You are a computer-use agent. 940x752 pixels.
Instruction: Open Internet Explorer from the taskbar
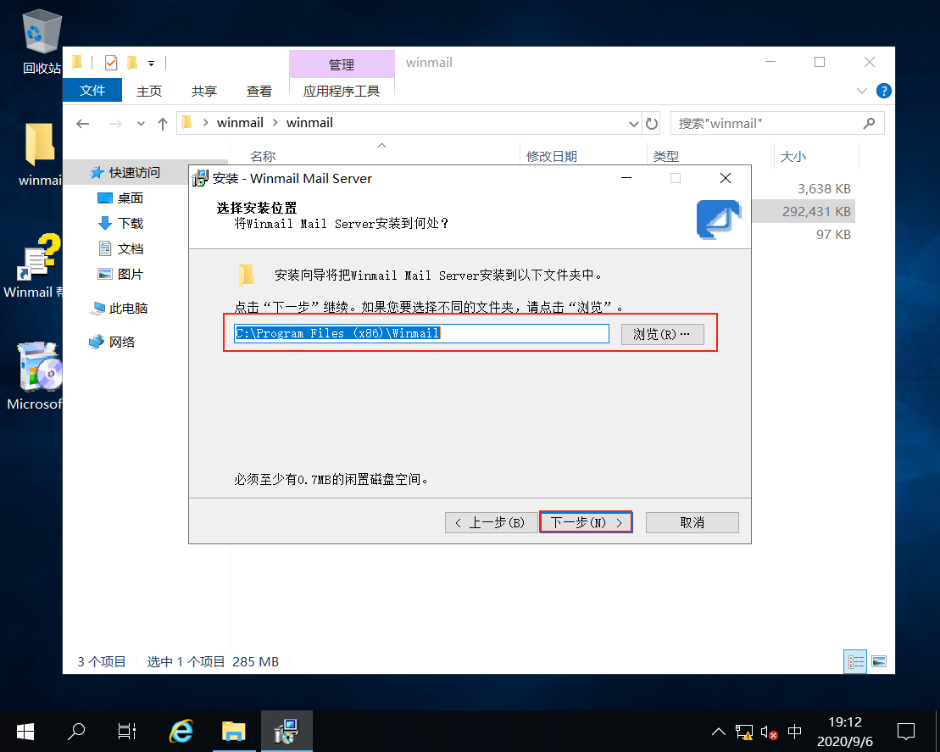[x=181, y=731]
